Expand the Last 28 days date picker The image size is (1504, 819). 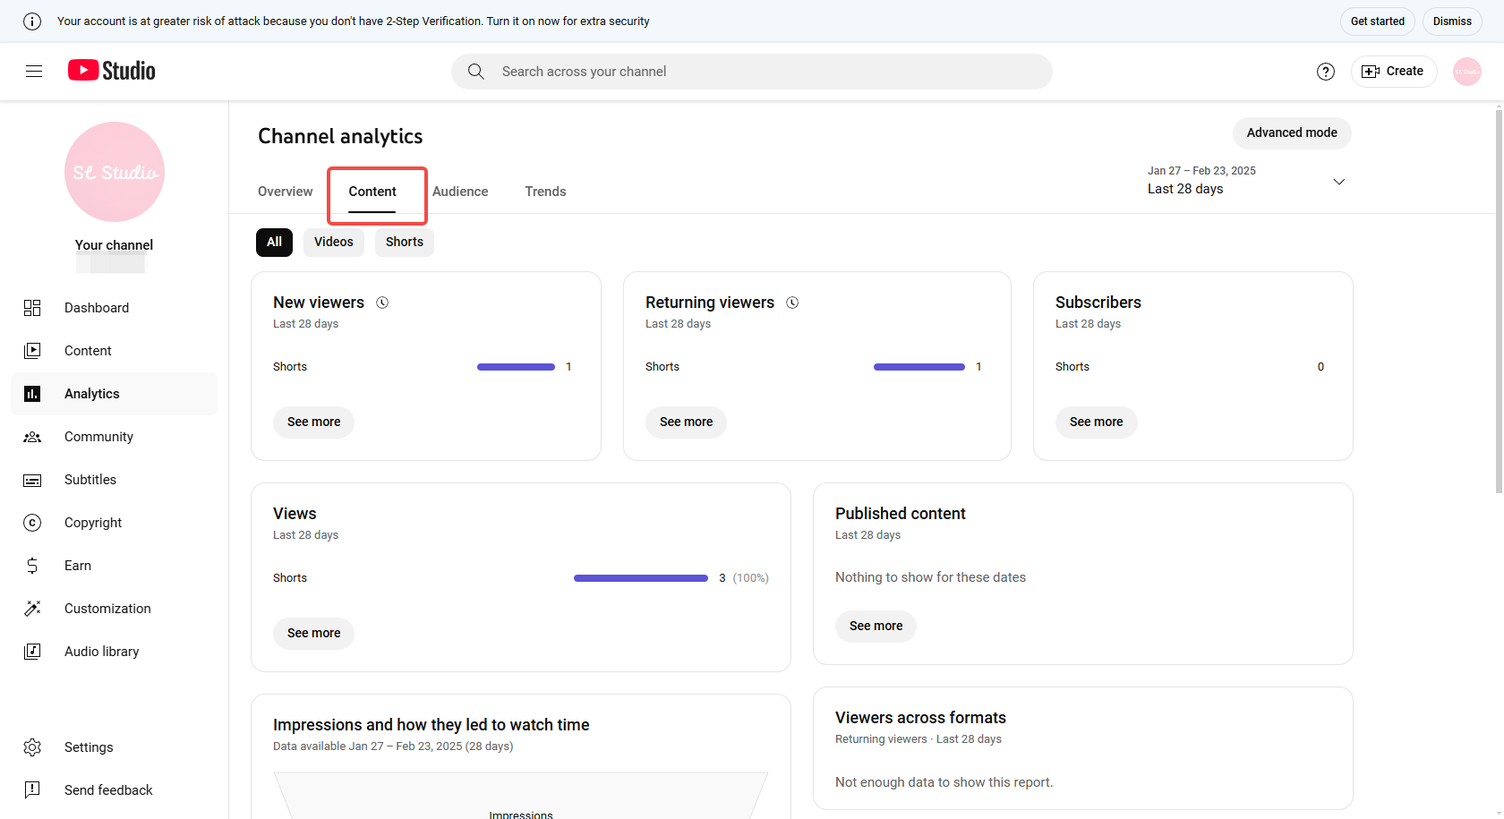point(1338,182)
